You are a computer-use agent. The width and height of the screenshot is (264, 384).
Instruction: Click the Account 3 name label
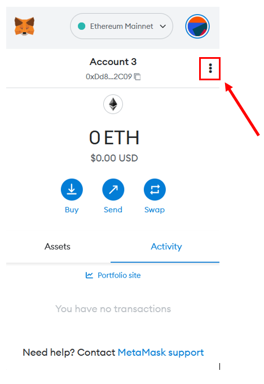coord(113,62)
